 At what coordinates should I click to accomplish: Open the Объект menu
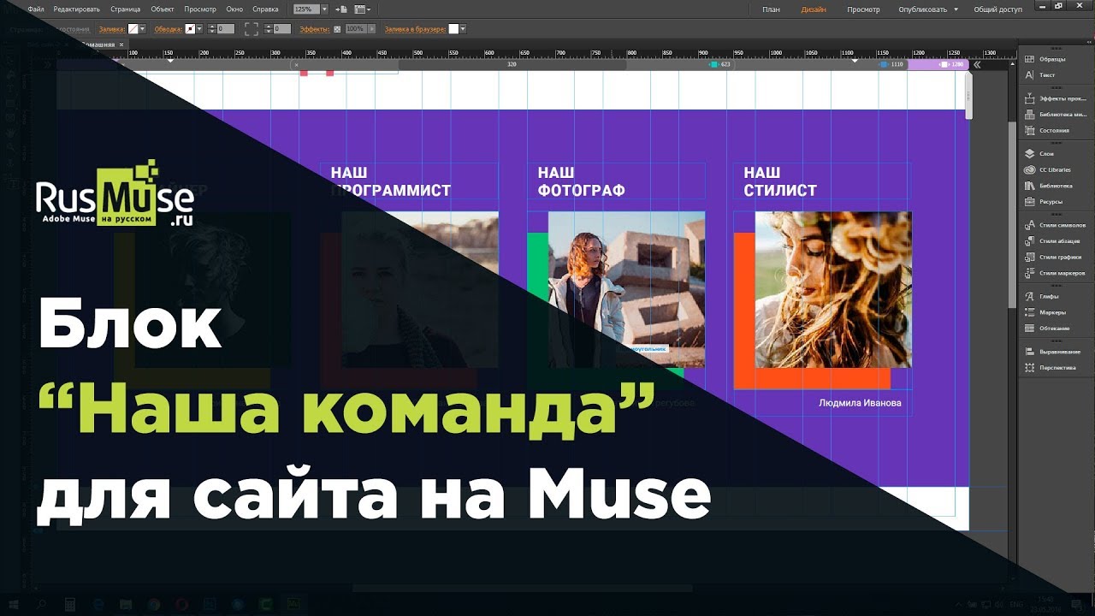[x=163, y=9]
